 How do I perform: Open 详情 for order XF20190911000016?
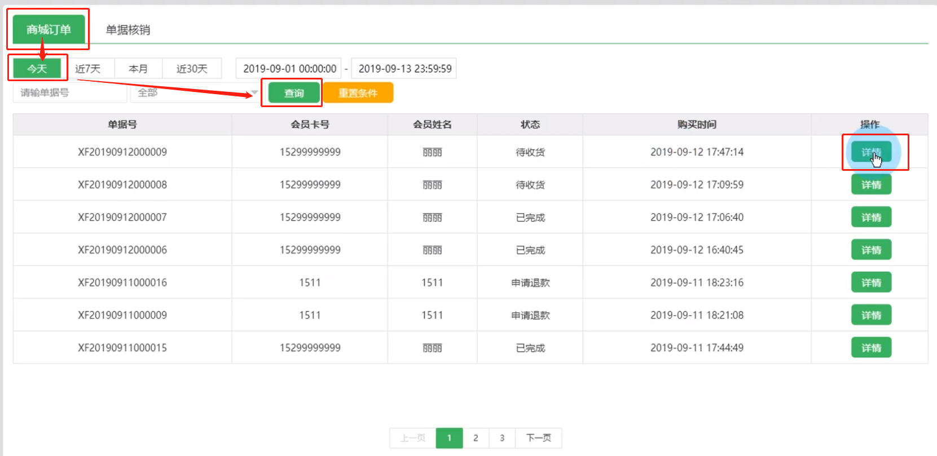point(871,283)
